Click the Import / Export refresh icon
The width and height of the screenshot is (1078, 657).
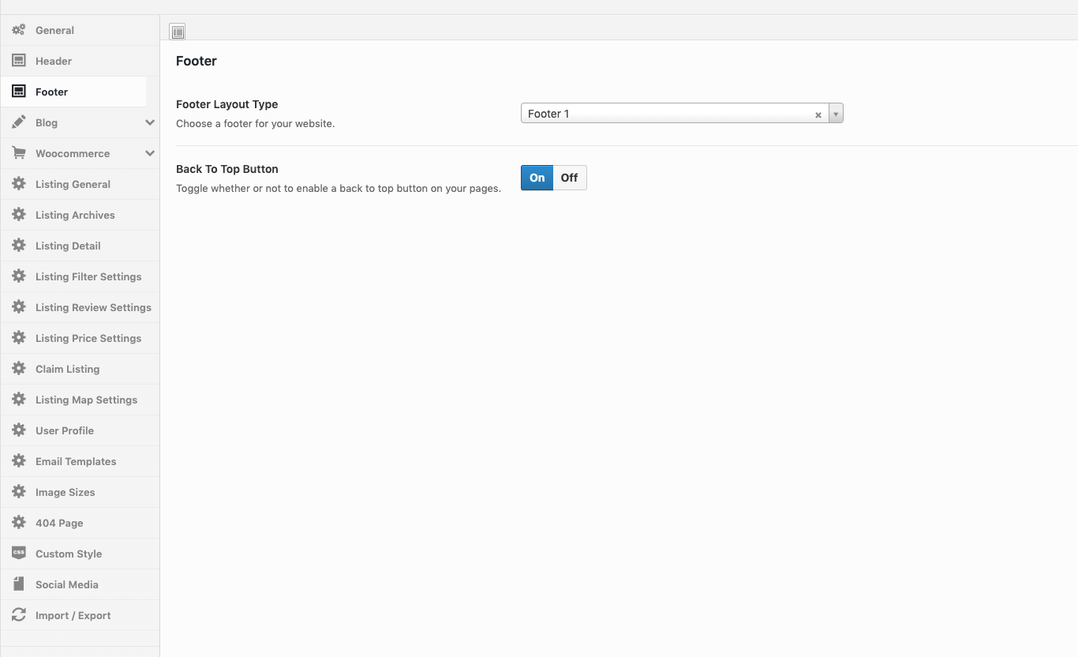[19, 615]
